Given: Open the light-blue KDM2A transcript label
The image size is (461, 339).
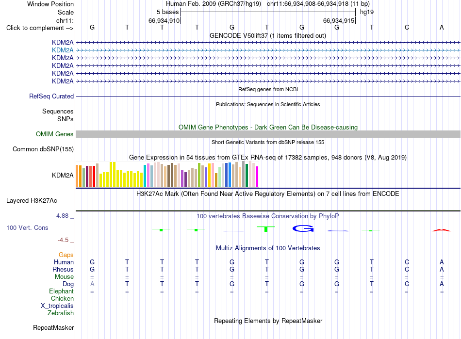Looking at the screenshot, I should pyautogui.click(x=63, y=50).
